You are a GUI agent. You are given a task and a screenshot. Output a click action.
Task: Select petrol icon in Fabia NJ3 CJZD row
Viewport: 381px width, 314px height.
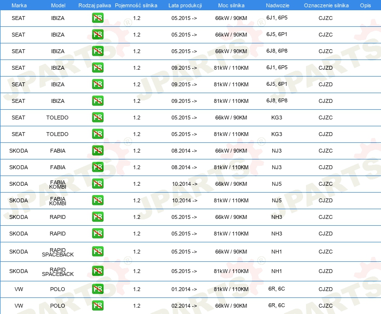97,167
